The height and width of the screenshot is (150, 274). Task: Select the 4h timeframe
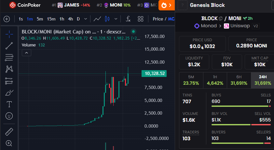(70, 19)
